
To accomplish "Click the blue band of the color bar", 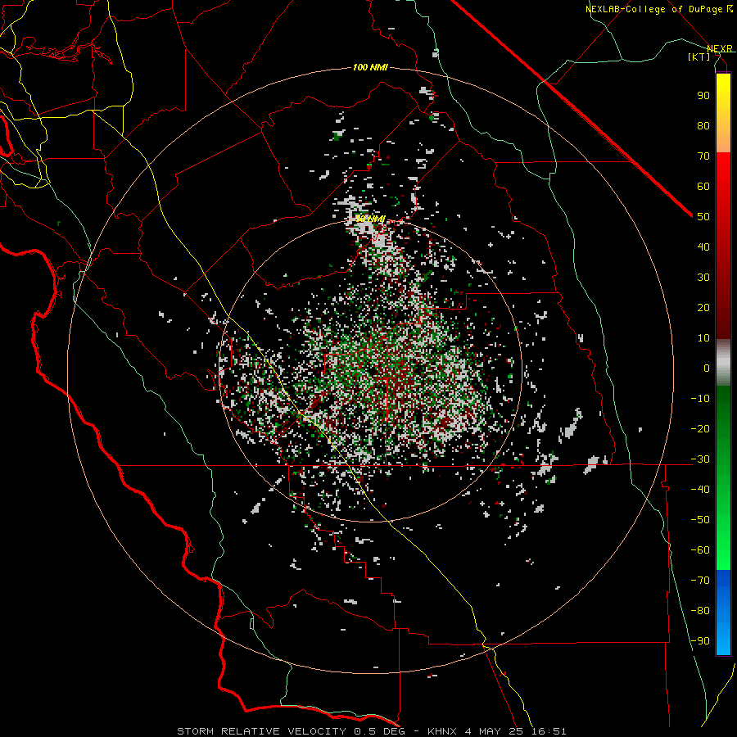I will pyautogui.click(x=723, y=613).
